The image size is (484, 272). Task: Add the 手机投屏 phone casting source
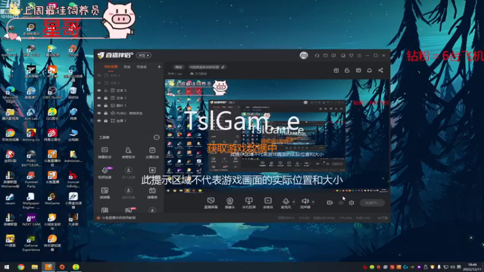tap(249, 203)
